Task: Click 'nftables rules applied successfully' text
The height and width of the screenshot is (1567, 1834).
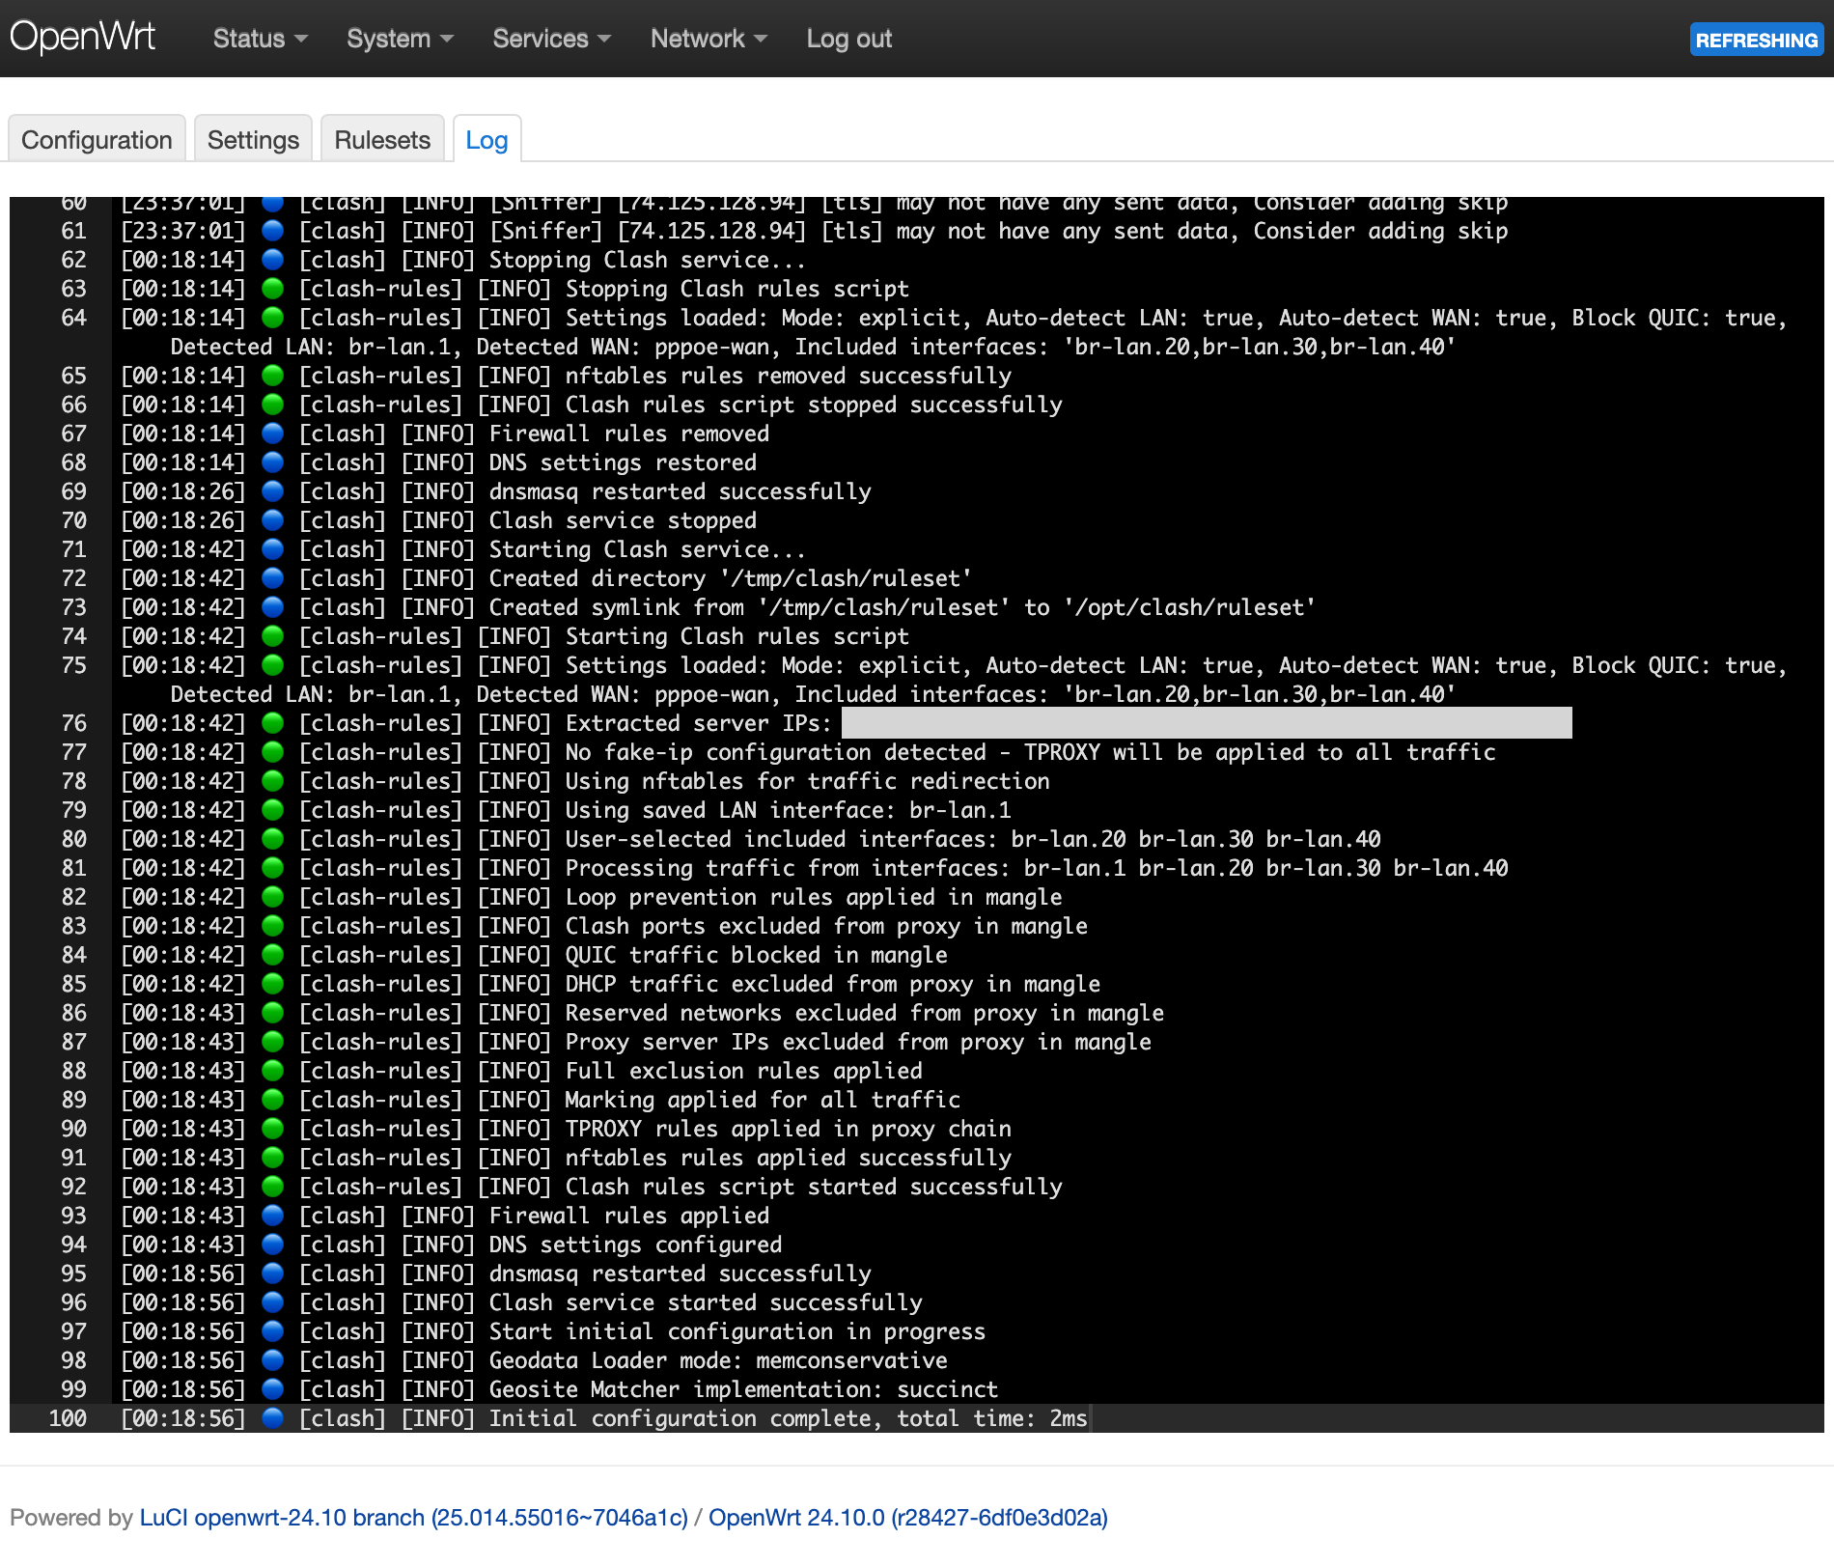Action: [x=788, y=1158]
